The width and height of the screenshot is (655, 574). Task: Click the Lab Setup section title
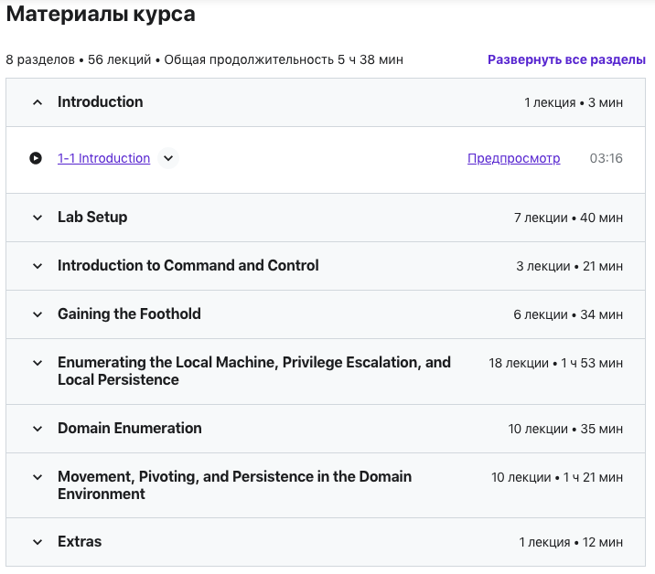(x=92, y=218)
